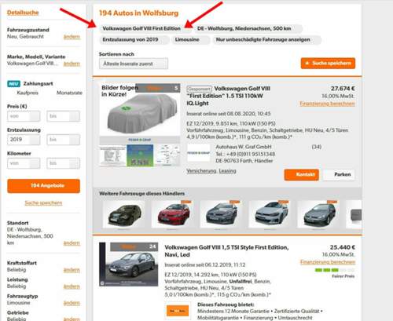Click the orange dealer logo in second listing
Viewport: 393px width, 321px height.
(x=178, y=311)
